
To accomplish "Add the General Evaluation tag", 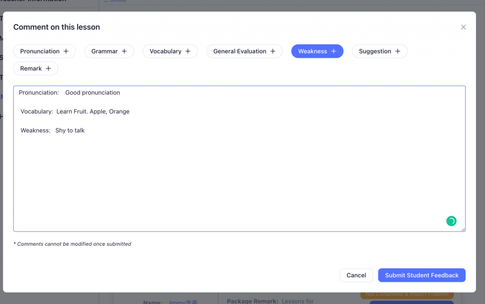I will pos(244,51).
